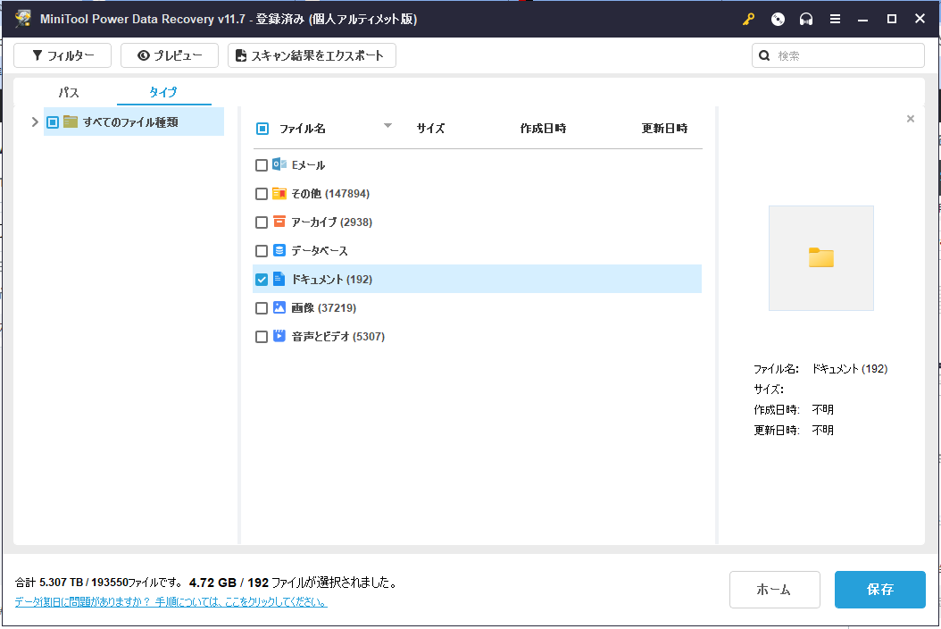Viewport: 941px width, 629px height.
Task: Uncheck the ドキュメント (192) checkbox
Action: click(x=261, y=280)
